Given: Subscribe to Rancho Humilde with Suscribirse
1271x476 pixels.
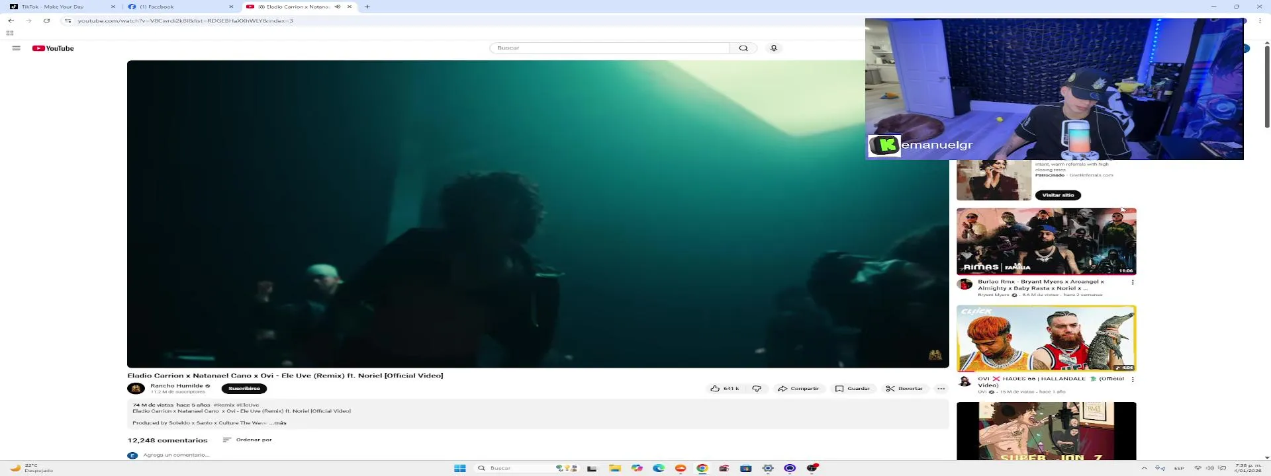Looking at the screenshot, I should (244, 389).
